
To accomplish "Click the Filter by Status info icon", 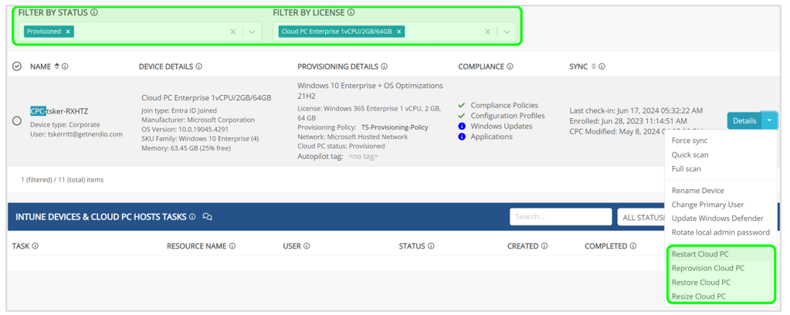I will coord(94,13).
